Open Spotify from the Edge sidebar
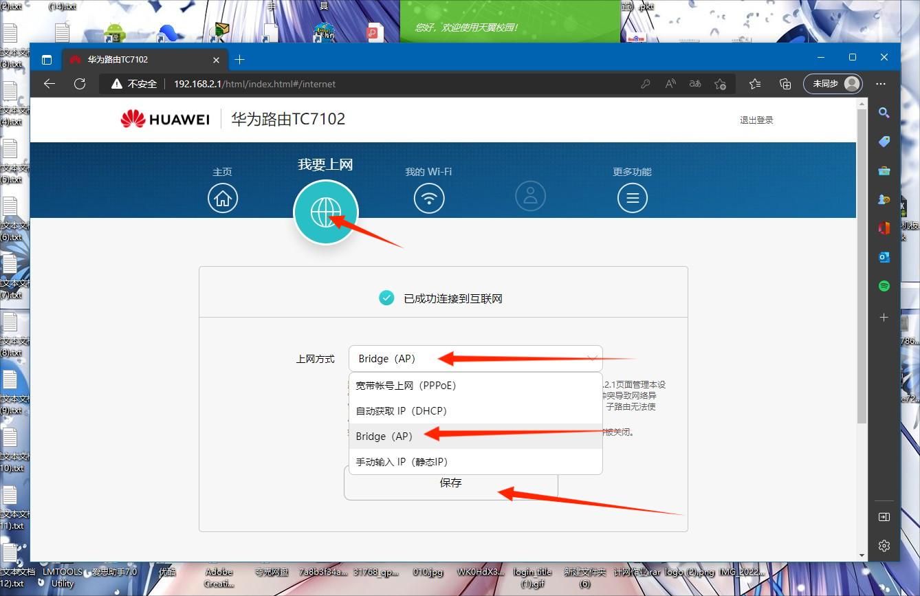Viewport: 920px width, 596px height. [884, 285]
